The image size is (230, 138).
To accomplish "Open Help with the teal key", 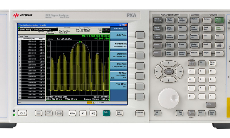I will click(106, 113).
